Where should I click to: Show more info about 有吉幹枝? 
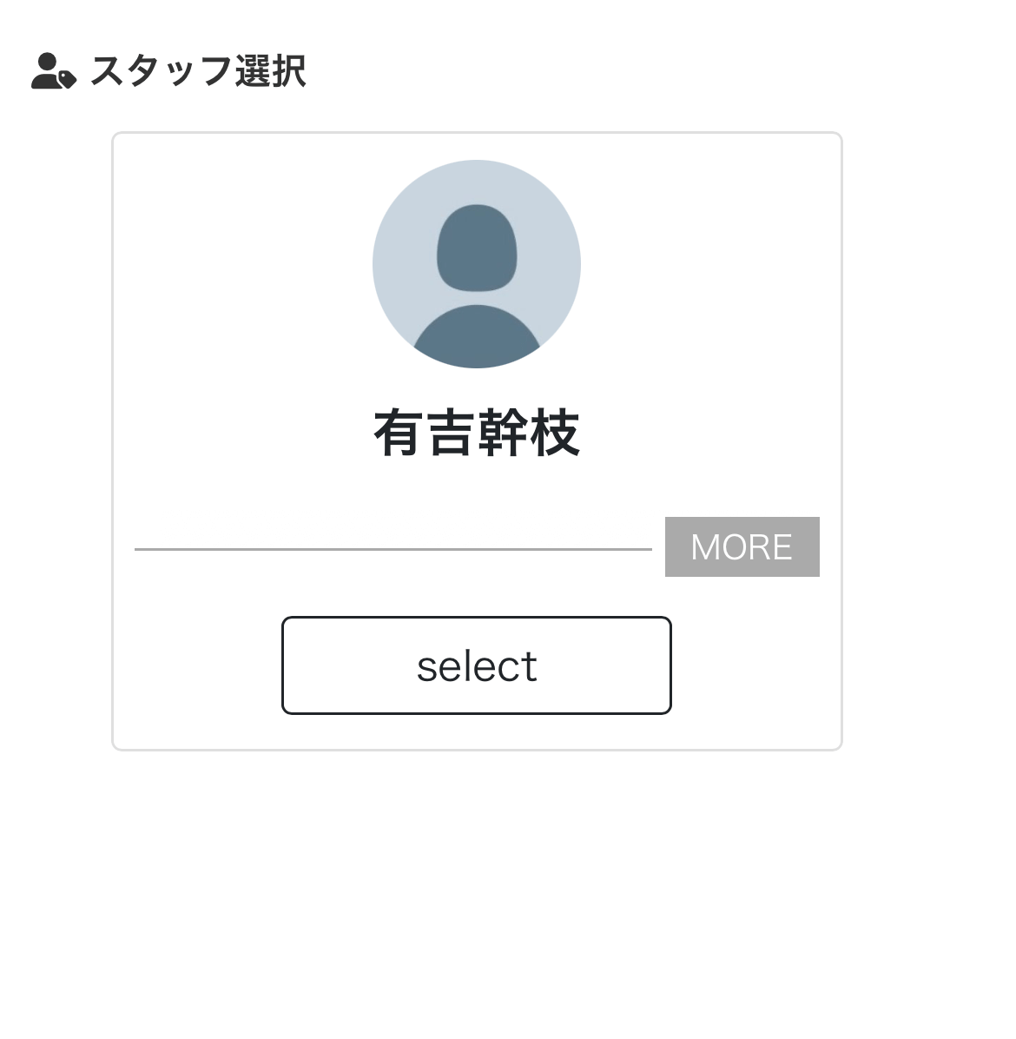[x=742, y=547]
